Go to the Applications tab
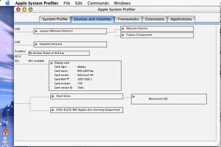Screen dimensions: 221x147 coord(181,19)
